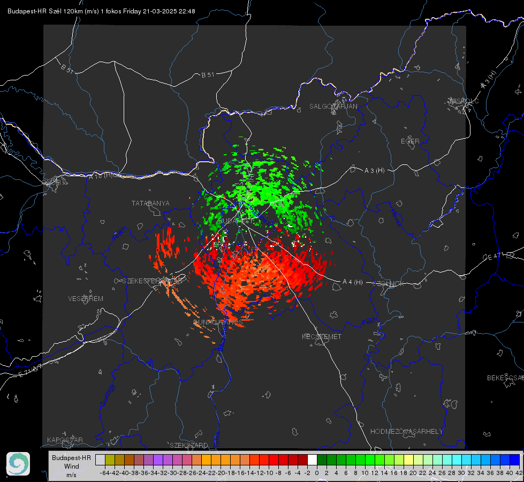Click the KAPOSVÁR city label
The image size is (524, 482).
click(x=65, y=440)
